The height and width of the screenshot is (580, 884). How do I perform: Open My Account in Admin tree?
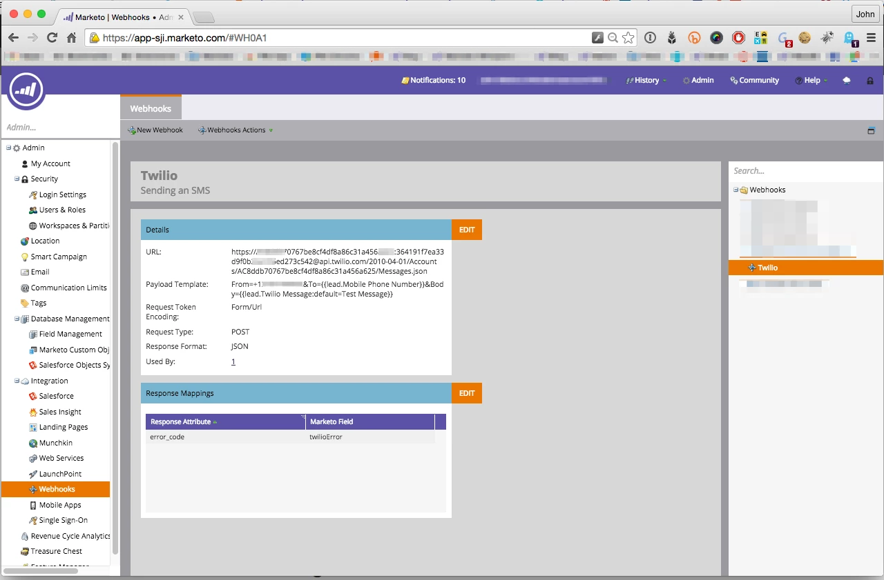tap(50, 163)
